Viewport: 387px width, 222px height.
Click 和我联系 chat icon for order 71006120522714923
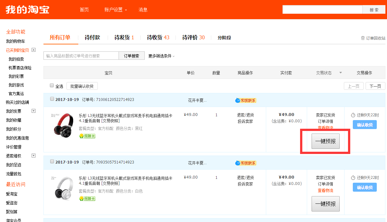[x=246, y=100]
